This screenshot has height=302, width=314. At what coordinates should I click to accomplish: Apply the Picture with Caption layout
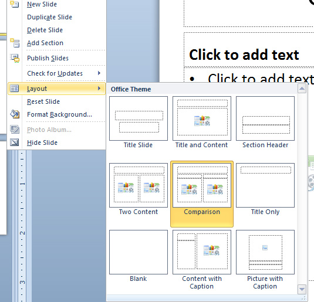265,260
